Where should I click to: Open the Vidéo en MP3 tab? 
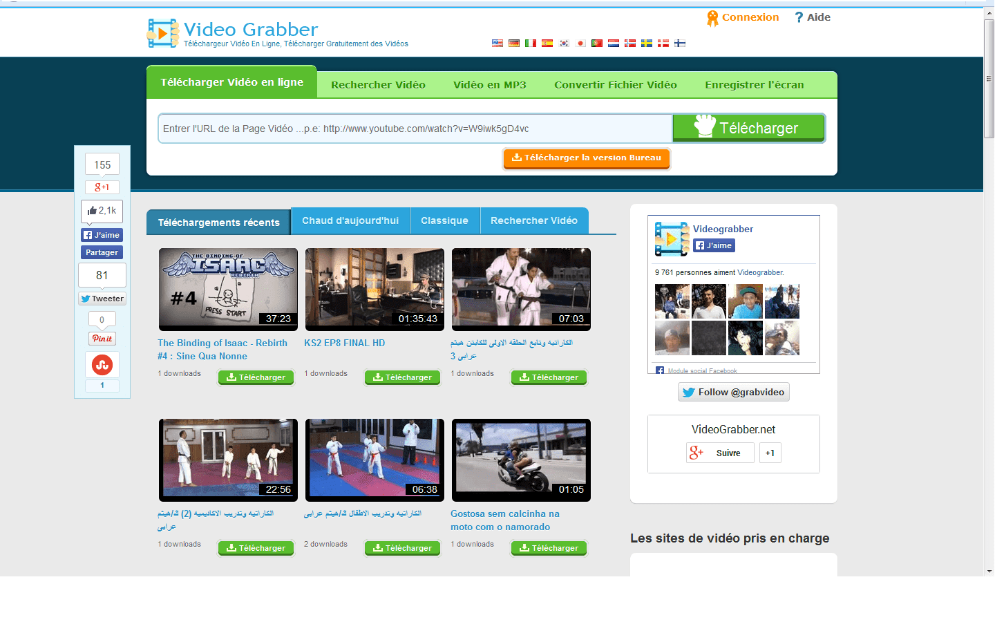click(490, 85)
